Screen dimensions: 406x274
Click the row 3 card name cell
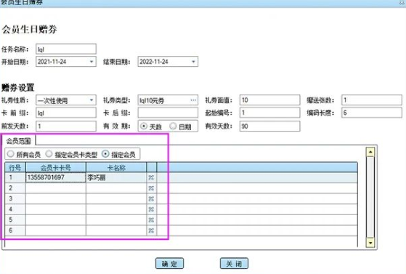point(116,199)
